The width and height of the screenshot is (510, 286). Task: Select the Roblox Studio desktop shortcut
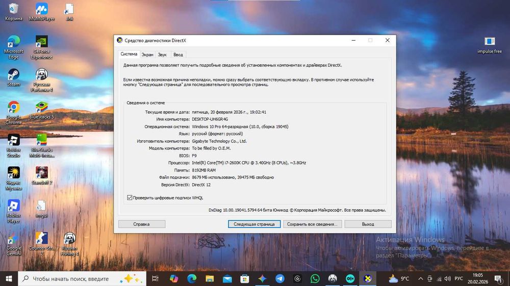(x=14, y=146)
